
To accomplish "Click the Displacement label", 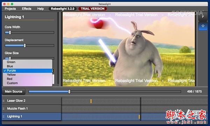I will (14, 40).
